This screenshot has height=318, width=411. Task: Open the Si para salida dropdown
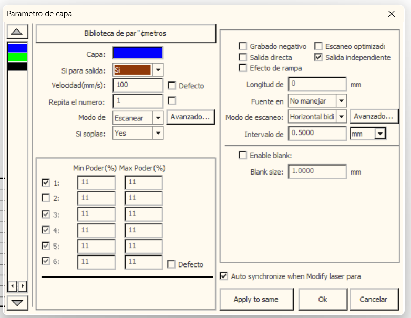(x=158, y=69)
